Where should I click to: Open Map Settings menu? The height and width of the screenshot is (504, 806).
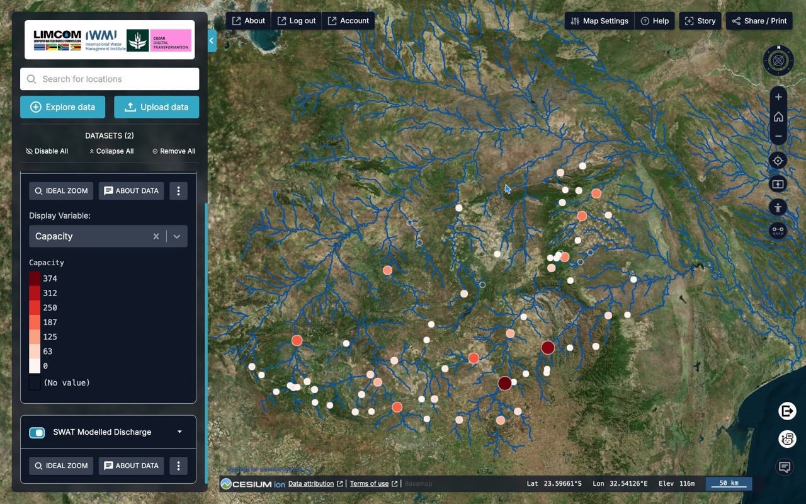pyautogui.click(x=599, y=21)
